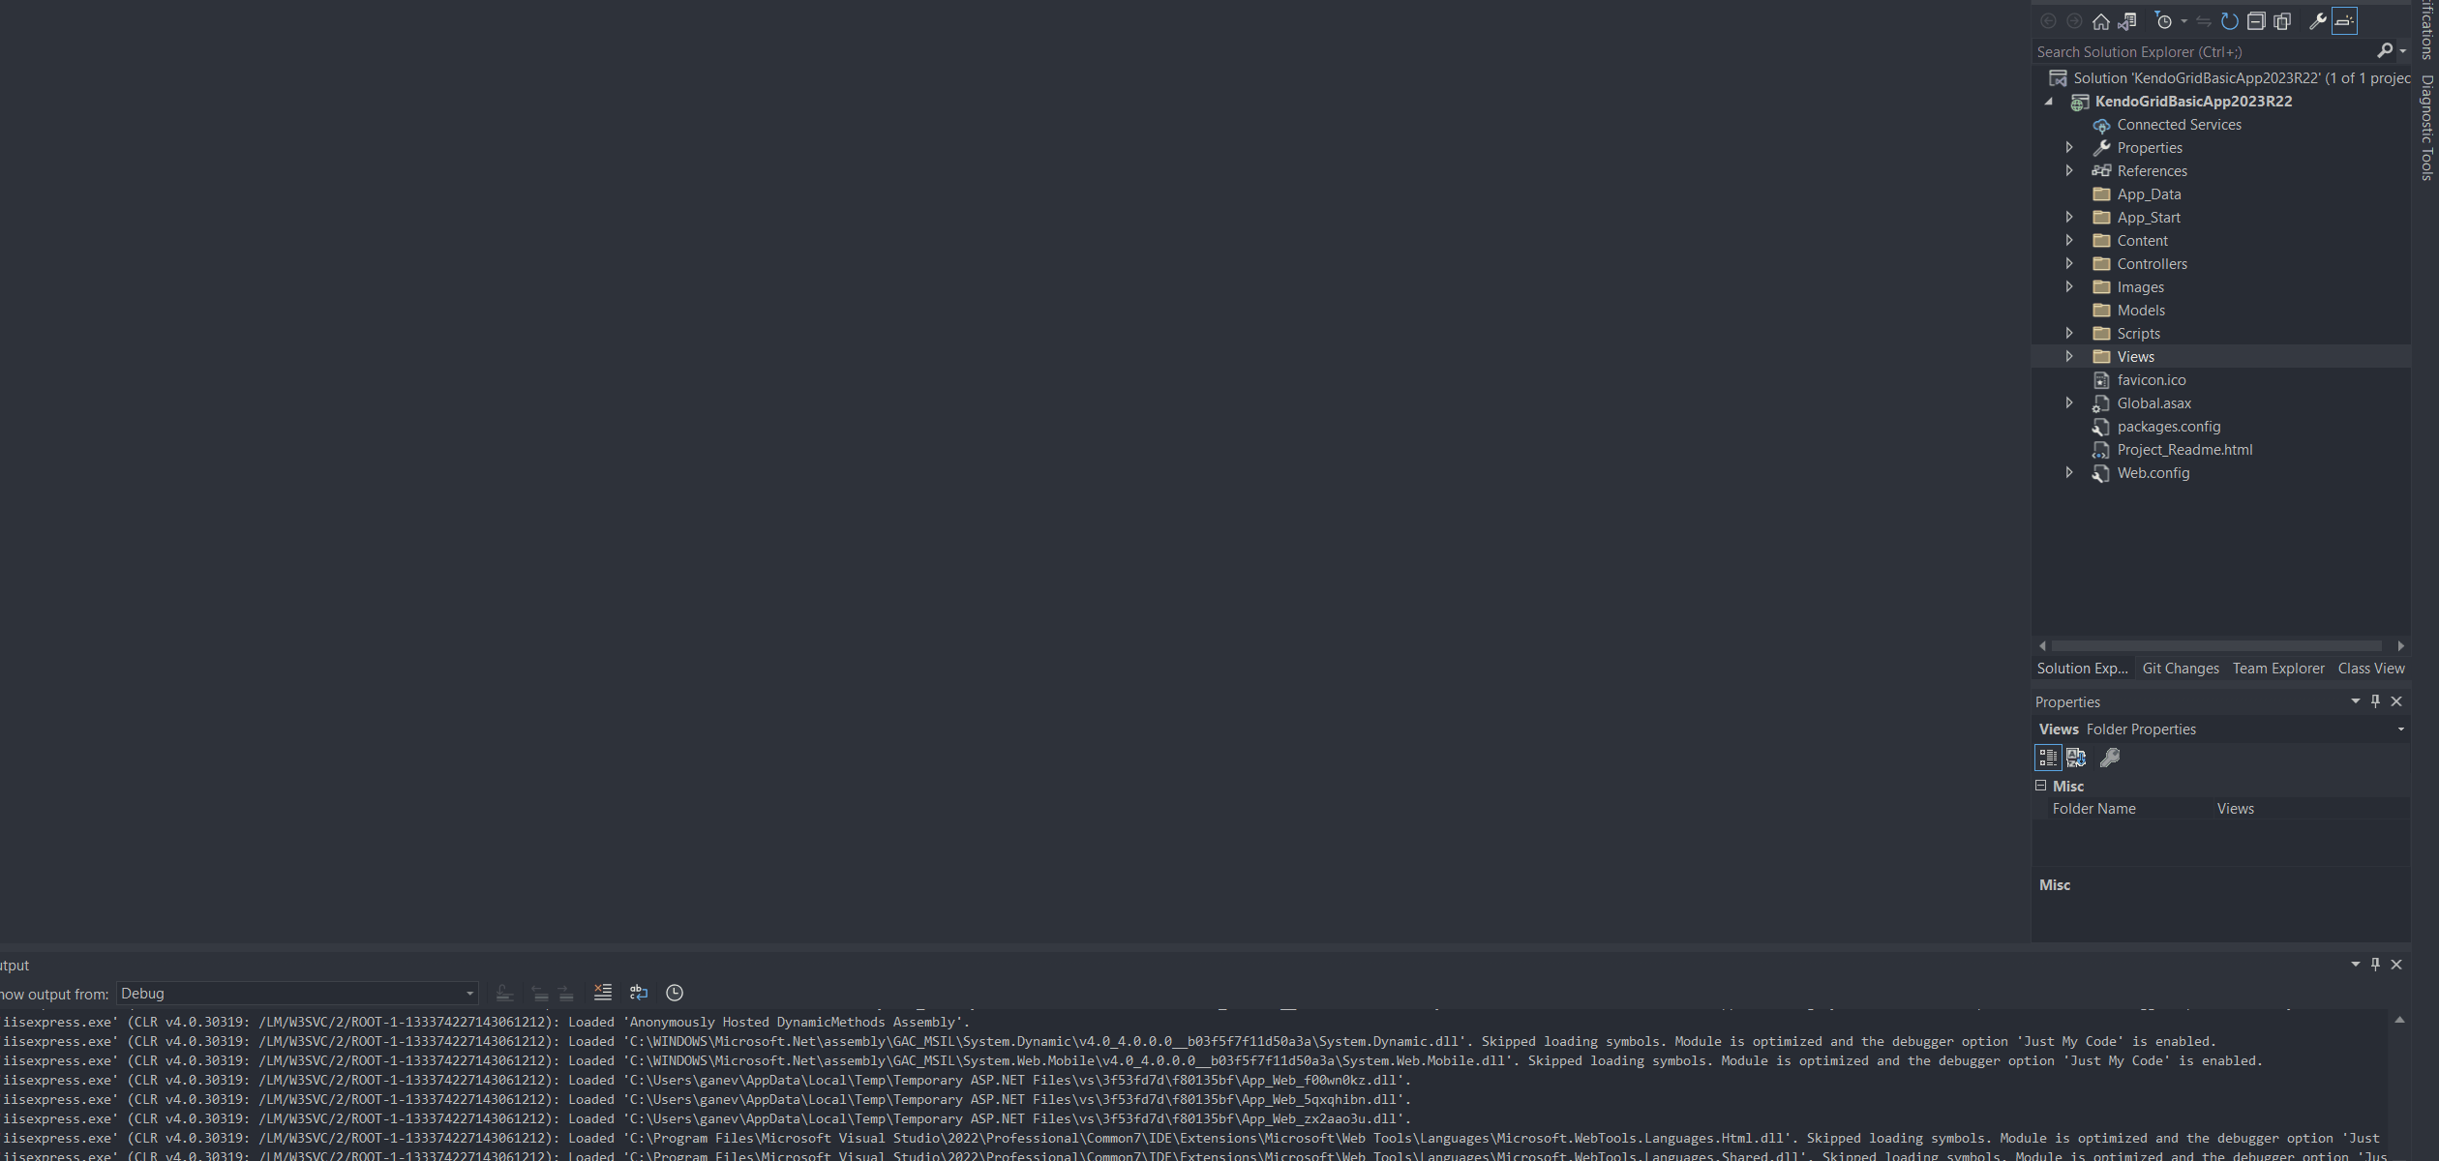The image size is (2439, 1161).
Task: Expand the Controllers folder
Action: [2069, 263]
